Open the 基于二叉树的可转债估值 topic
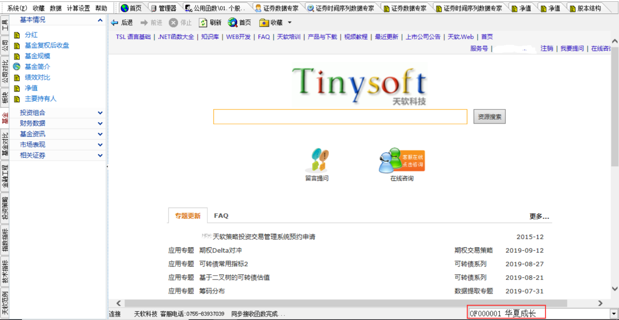Screen dimensions: 619x320 [234, 278]
